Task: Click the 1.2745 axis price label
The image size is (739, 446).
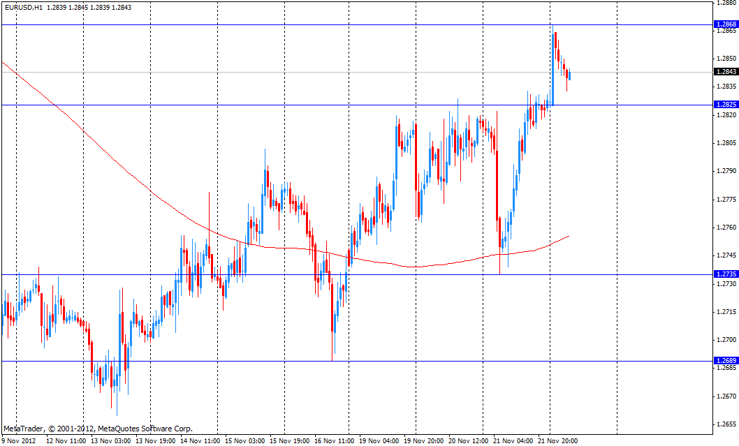Action: (x=726, y=255)
